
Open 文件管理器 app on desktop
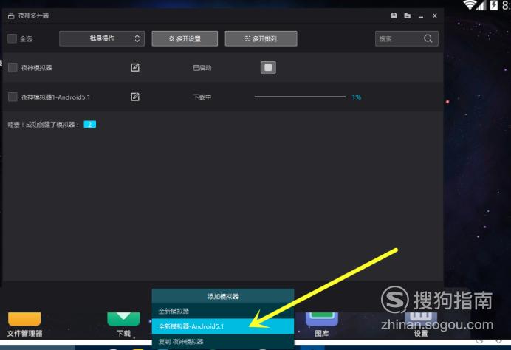(x=24, y=323)
